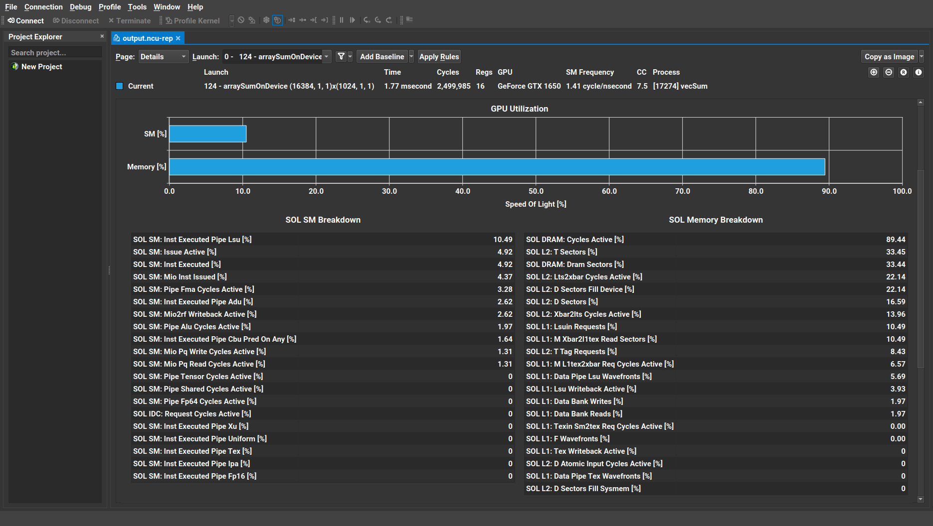Screen dimensions: 933x526
Task: Click the second curved step arrow icon
Action: coord(378,20)
